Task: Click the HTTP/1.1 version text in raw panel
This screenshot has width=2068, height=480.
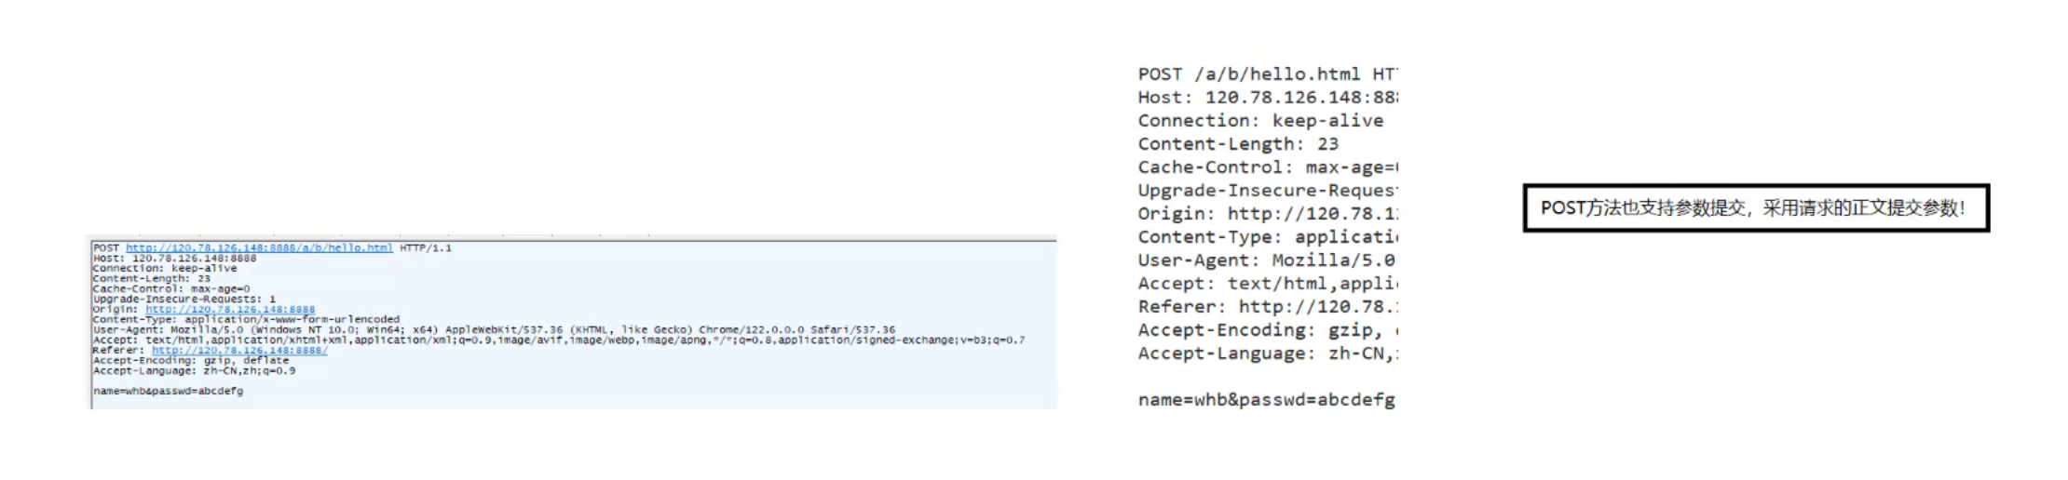Action: tap(426, 248)
